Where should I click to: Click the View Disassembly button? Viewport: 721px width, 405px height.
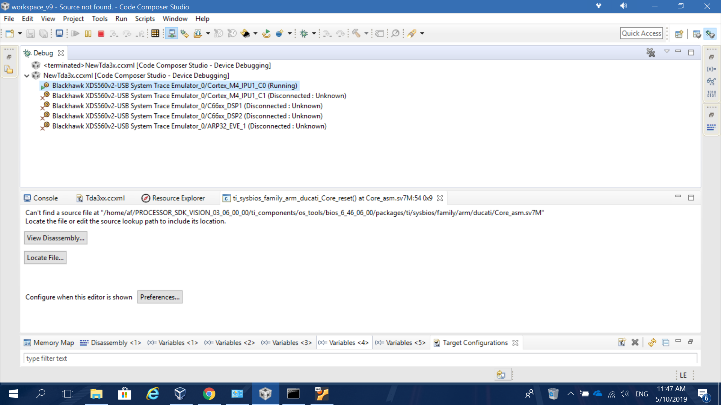[56, 238]
